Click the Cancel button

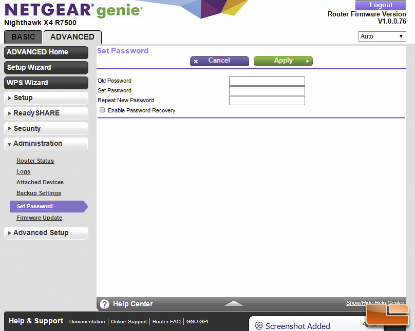(219, 61)
